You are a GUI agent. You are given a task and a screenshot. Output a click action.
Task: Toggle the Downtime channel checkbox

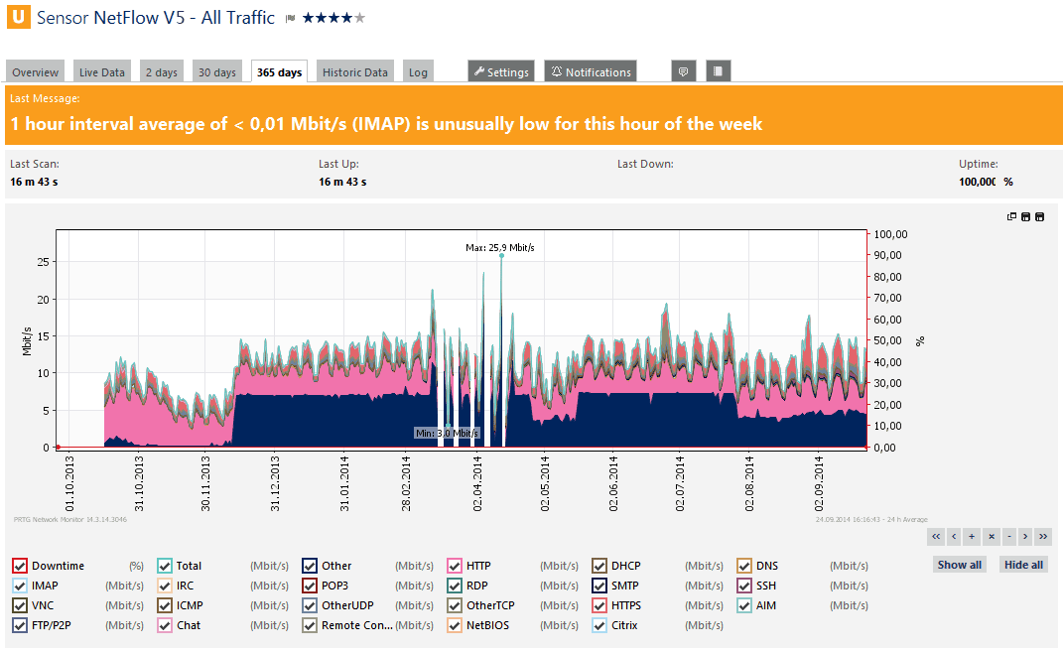[x=20, y=565]
